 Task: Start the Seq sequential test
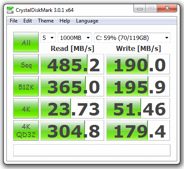(x=26, y=64)
